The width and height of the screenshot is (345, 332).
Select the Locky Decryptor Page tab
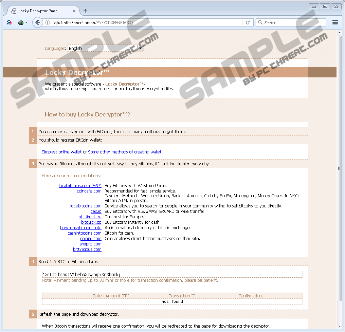click(38, 11)
